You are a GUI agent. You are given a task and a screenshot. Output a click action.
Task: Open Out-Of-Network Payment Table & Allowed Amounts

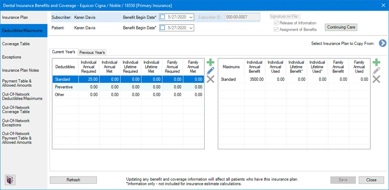(x=23, y=138)
